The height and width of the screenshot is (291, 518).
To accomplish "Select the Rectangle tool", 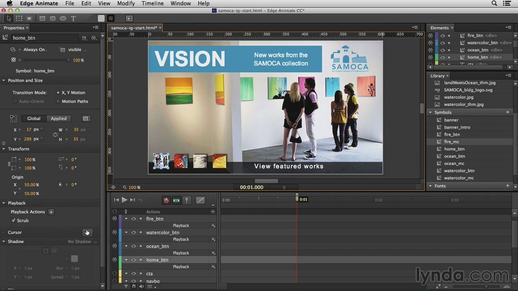I will (42, 18).
